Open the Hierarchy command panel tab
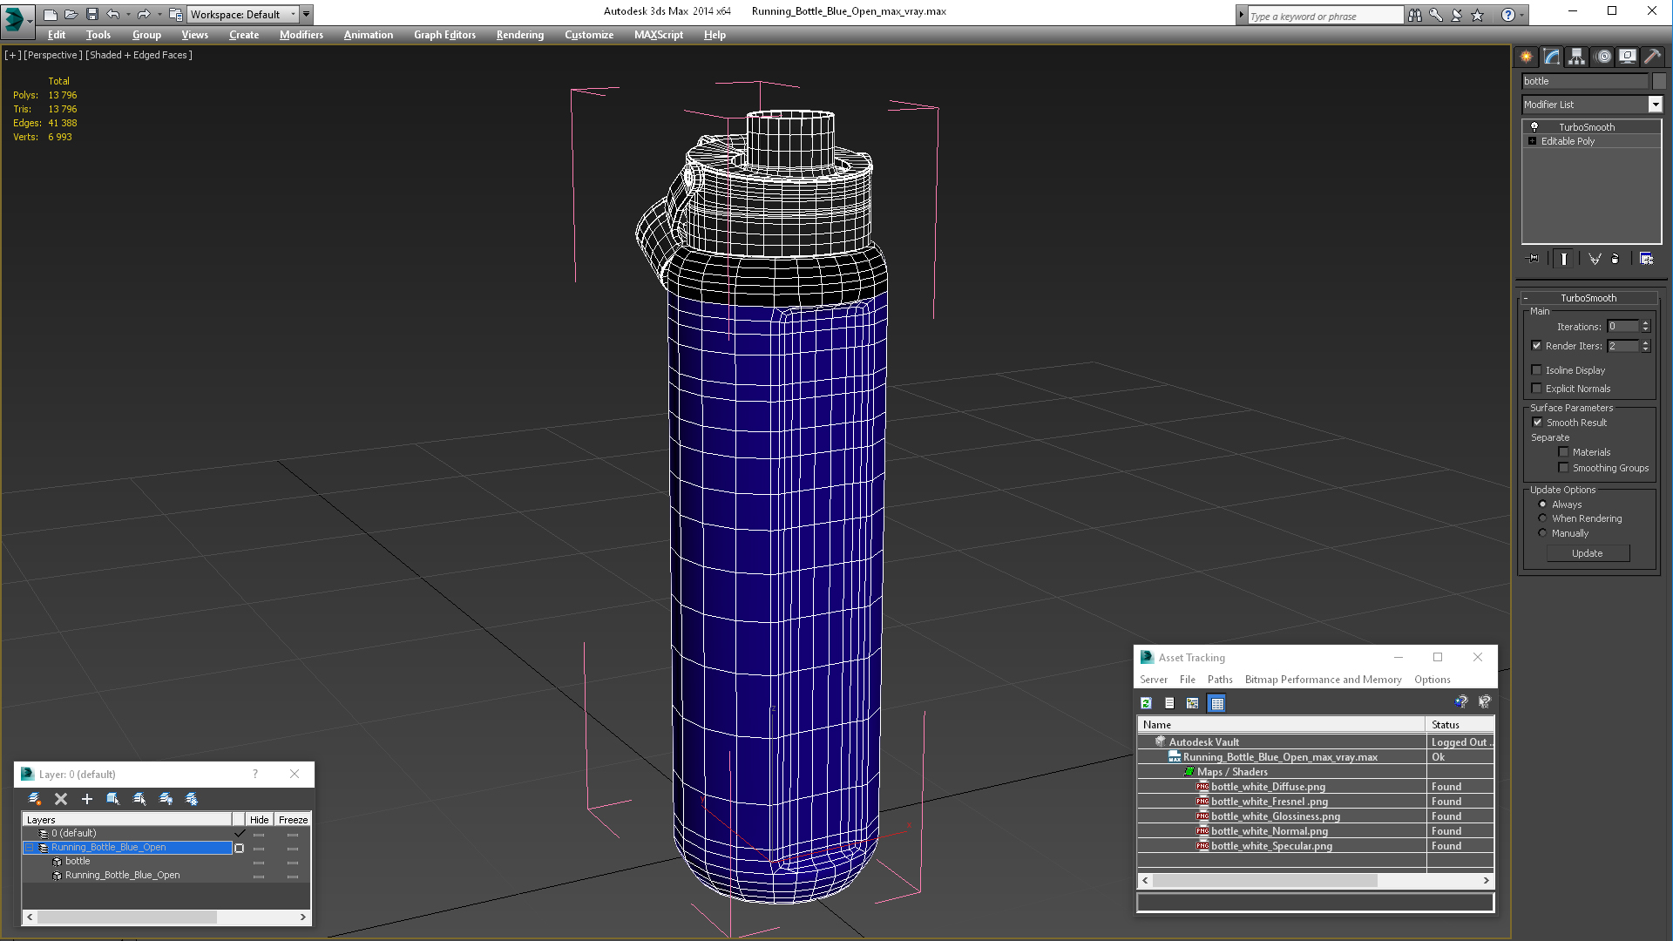 pyautogui.click(x=1577, y=57)
